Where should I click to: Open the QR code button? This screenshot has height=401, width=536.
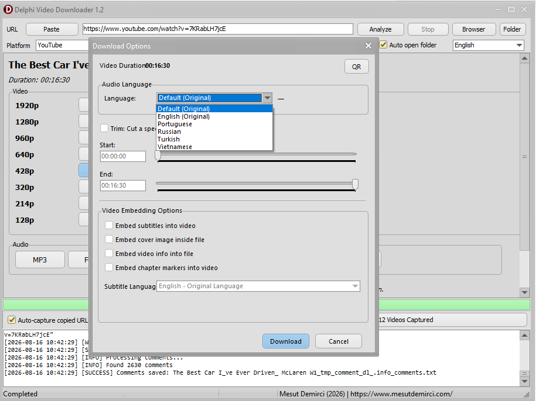[x=357, y=67]
